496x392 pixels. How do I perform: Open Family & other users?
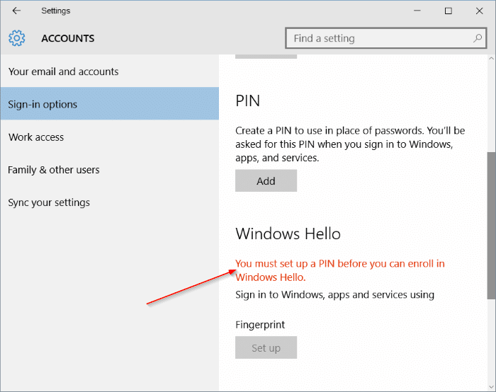(109, 170)
